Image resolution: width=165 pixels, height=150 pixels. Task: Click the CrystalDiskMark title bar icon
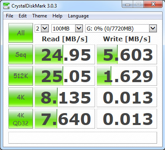pyautogui.click(x=6, y=6)
